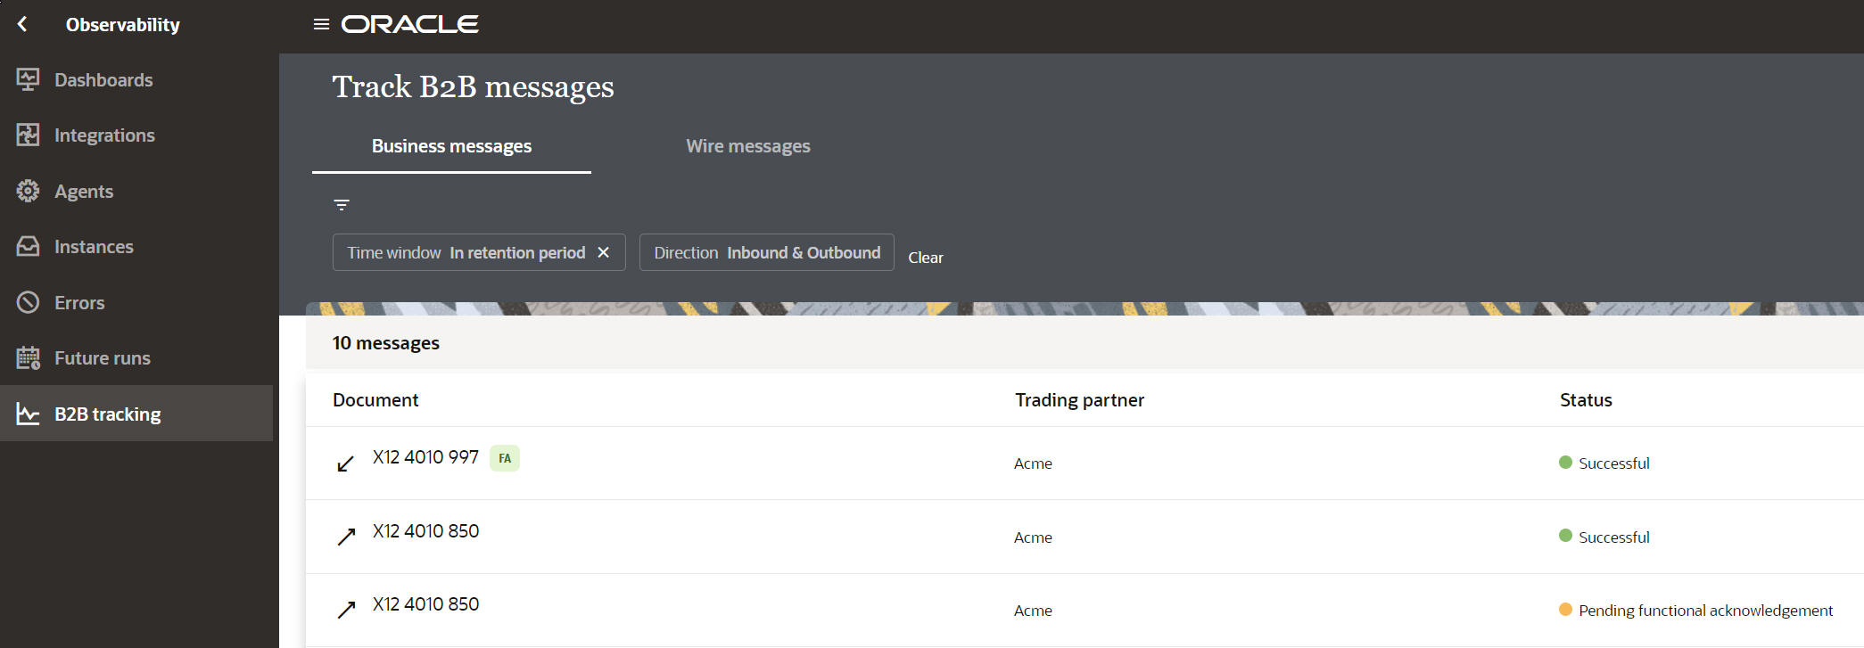Screen dimensions: 1864x648
Task: Click the B2B tracking chart icon
Action: 28,414
